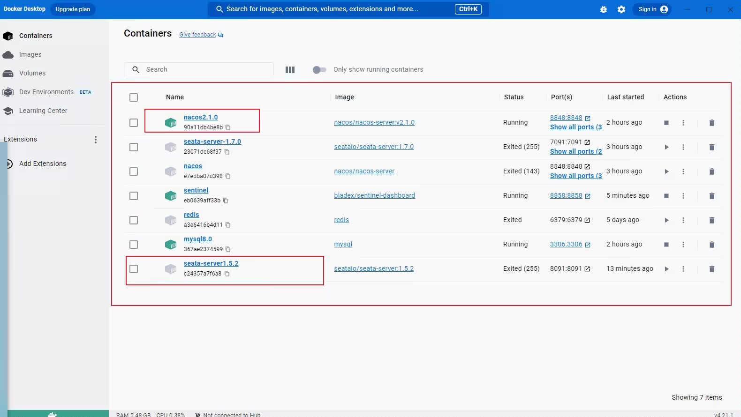This screenshot has width=741, height=417.
Task: Open more actions for mysql8.0
Action: point(683,245)
